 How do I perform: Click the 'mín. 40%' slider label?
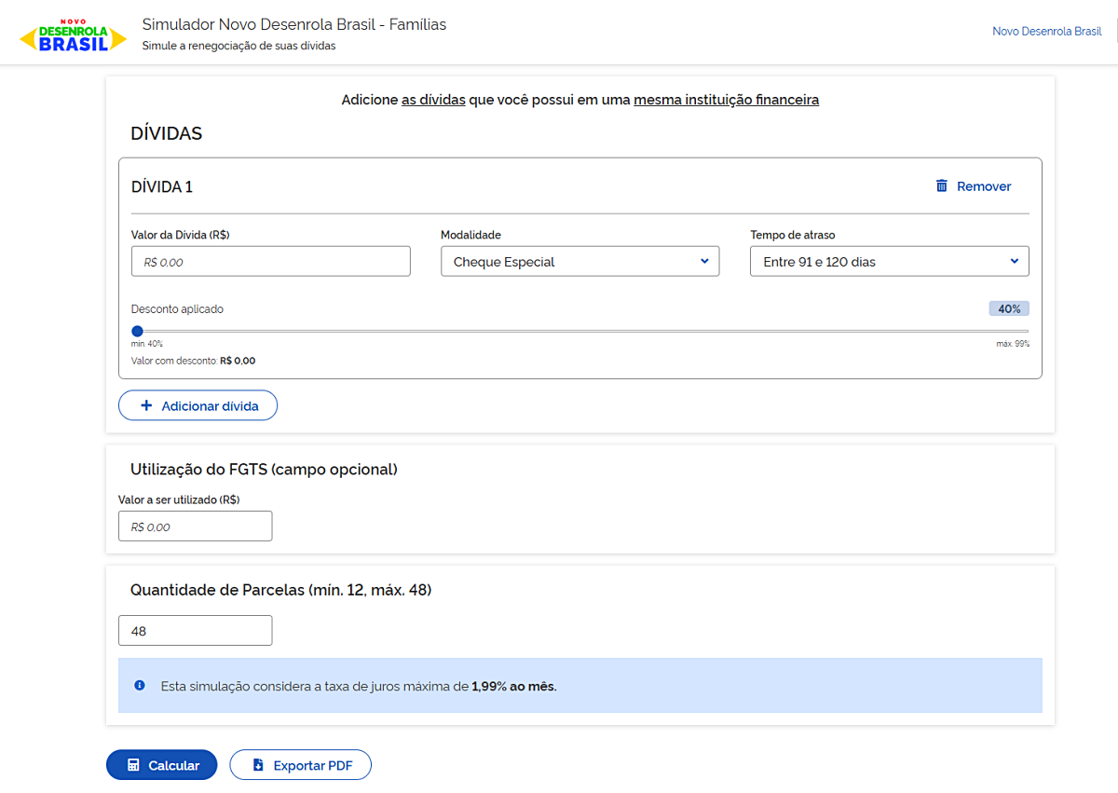(x=147, y=344)
